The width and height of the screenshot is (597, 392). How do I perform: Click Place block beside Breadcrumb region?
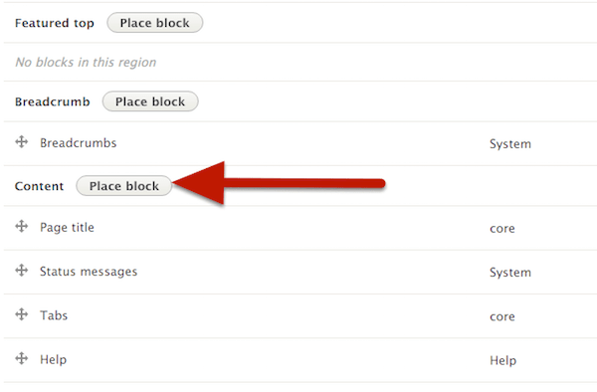click(150, 101)
